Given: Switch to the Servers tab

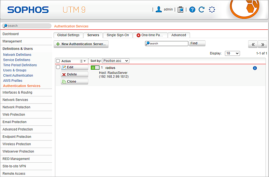Looking at the screenshot, I should pyautogui.click(x=93, y=35).
